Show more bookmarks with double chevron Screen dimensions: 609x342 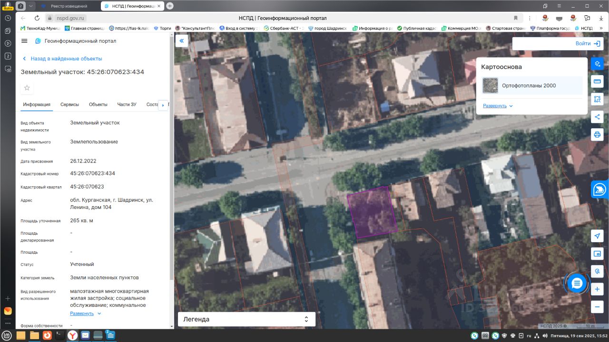click(x=601, y=28)
